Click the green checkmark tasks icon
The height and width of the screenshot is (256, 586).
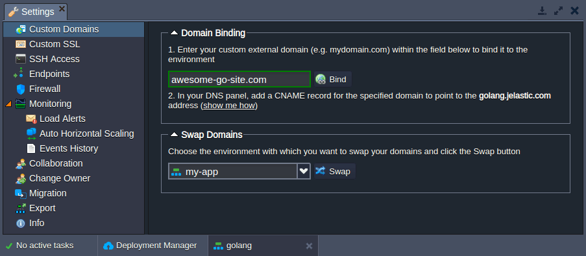click(x=9, y=246)
